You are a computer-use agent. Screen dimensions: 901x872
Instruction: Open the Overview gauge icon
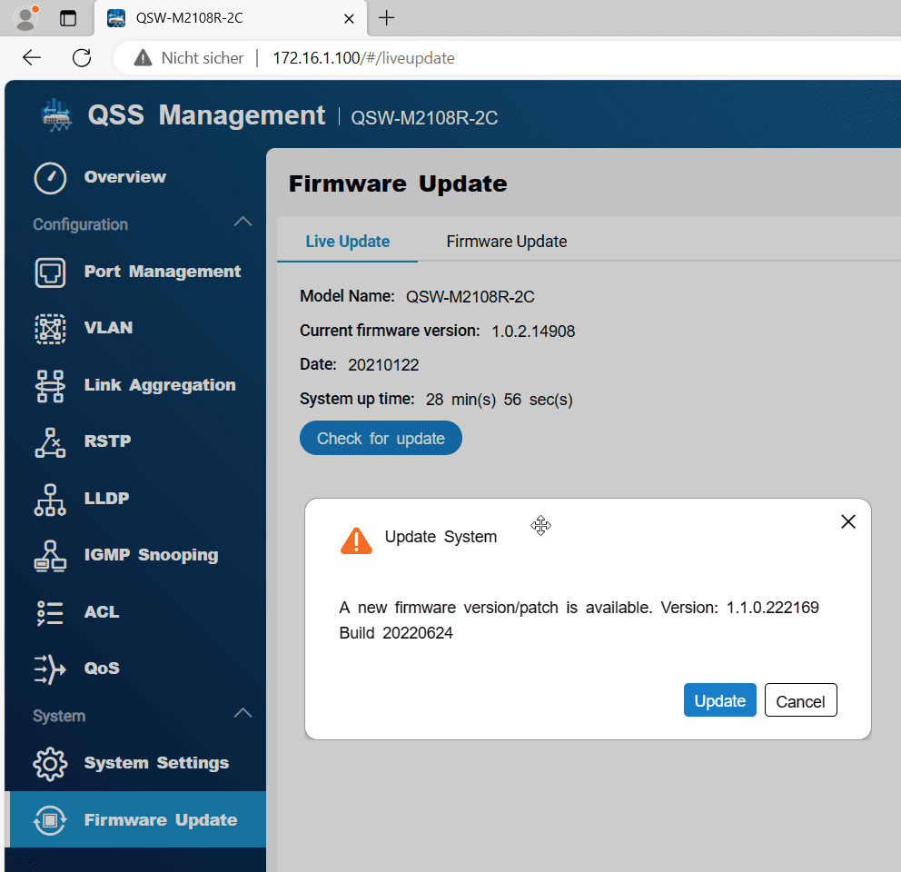pyautogui.click(x=50, y=178)
